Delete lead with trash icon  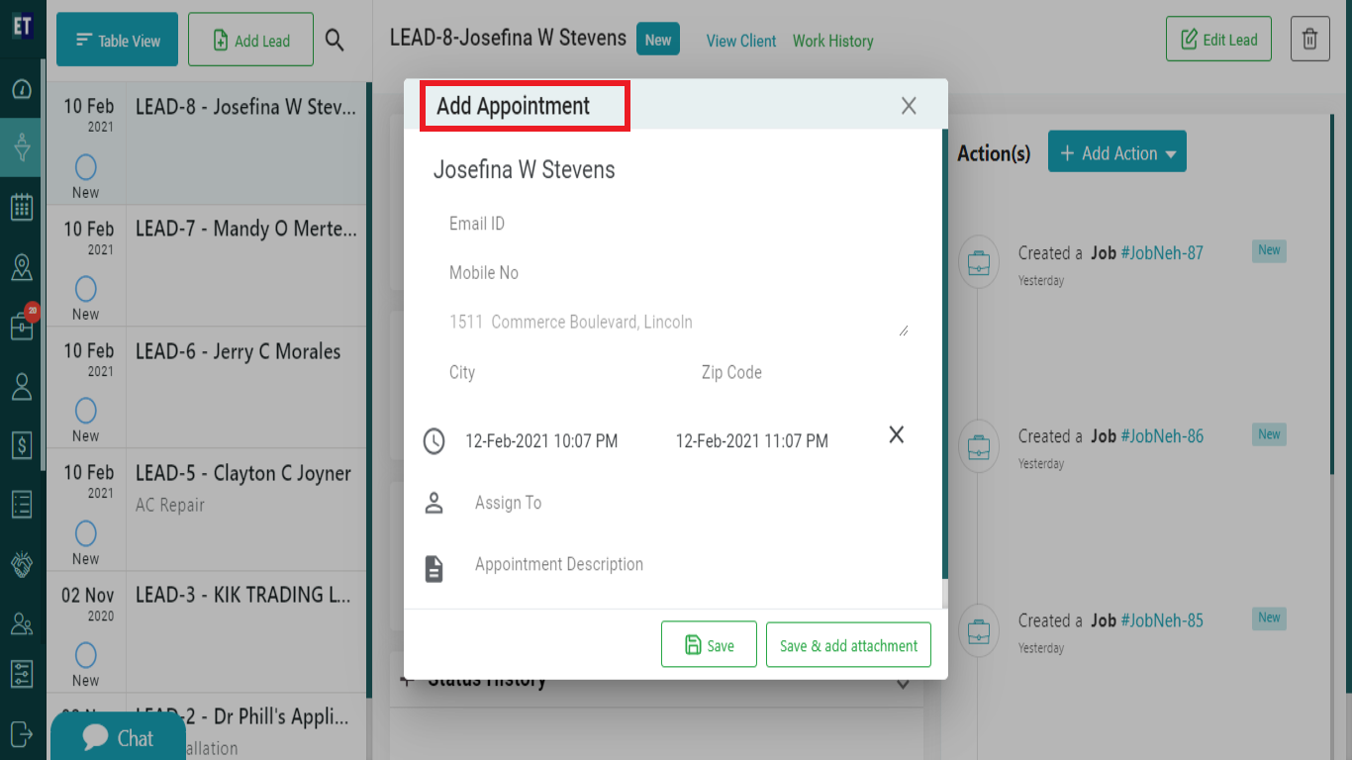point(1309,40)
